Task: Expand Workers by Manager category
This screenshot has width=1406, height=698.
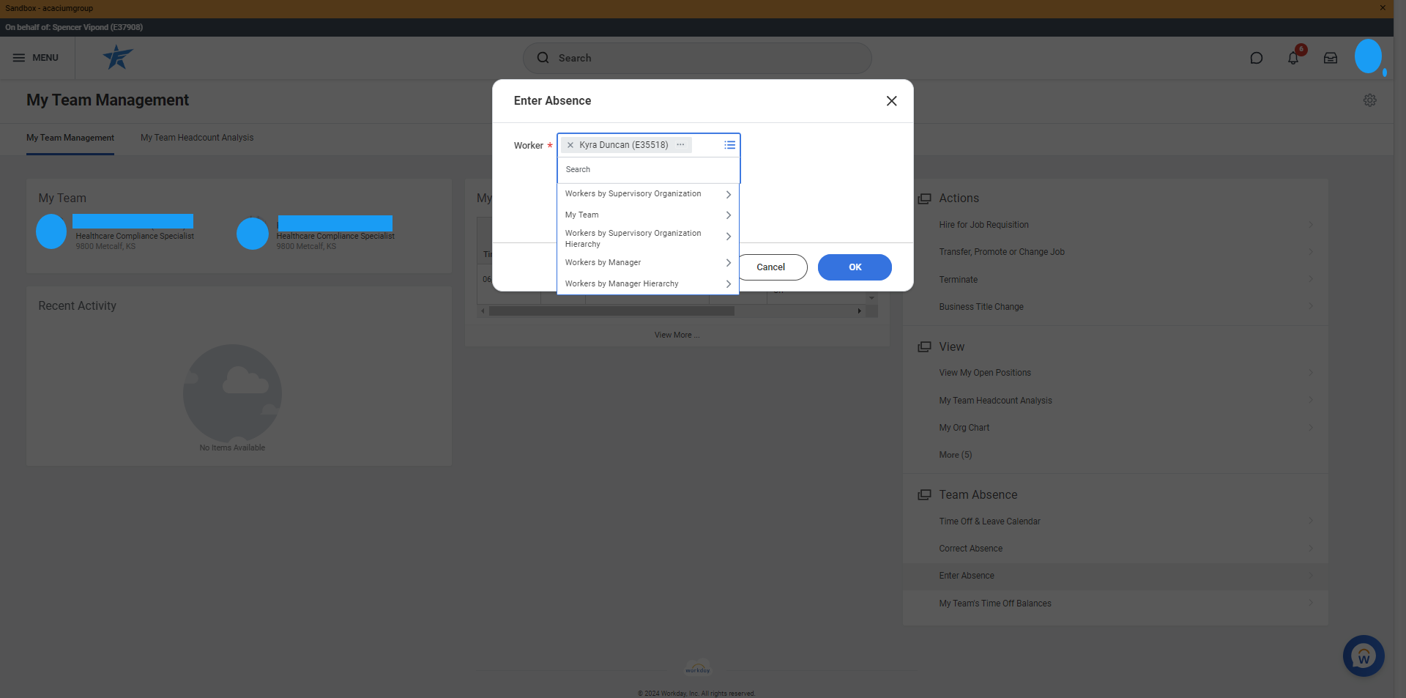Action: 648,263
